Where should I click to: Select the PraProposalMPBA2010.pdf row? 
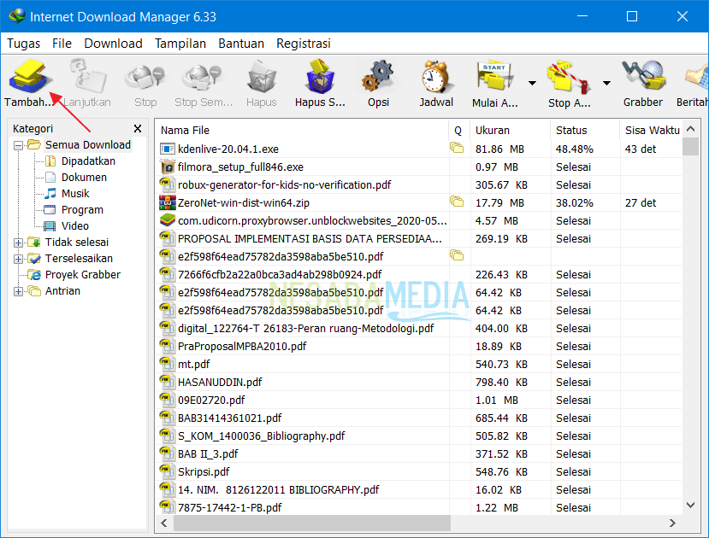tap(419, 346)
